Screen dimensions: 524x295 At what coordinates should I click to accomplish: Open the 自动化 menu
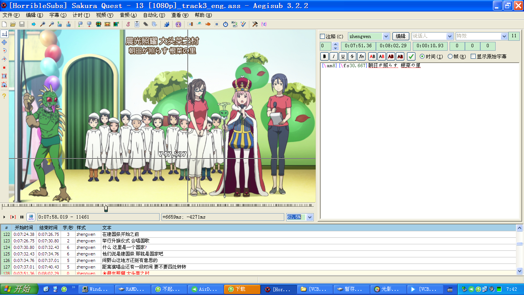pos(154,15)
